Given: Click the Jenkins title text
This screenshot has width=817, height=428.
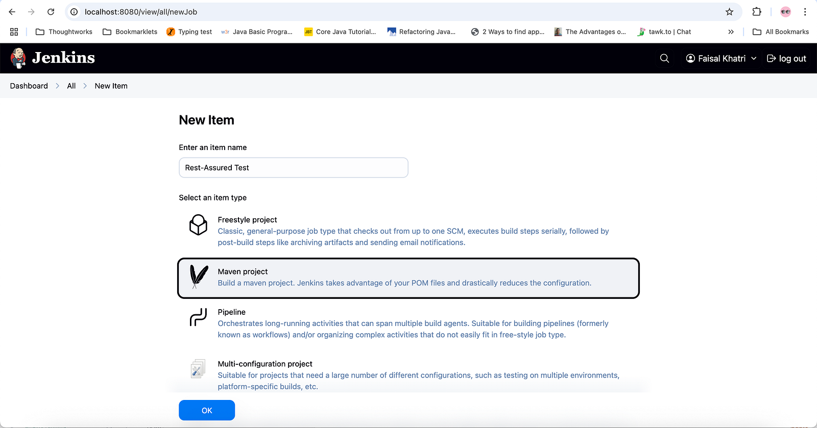Looking at the screenshot, I should coord(63,58).
